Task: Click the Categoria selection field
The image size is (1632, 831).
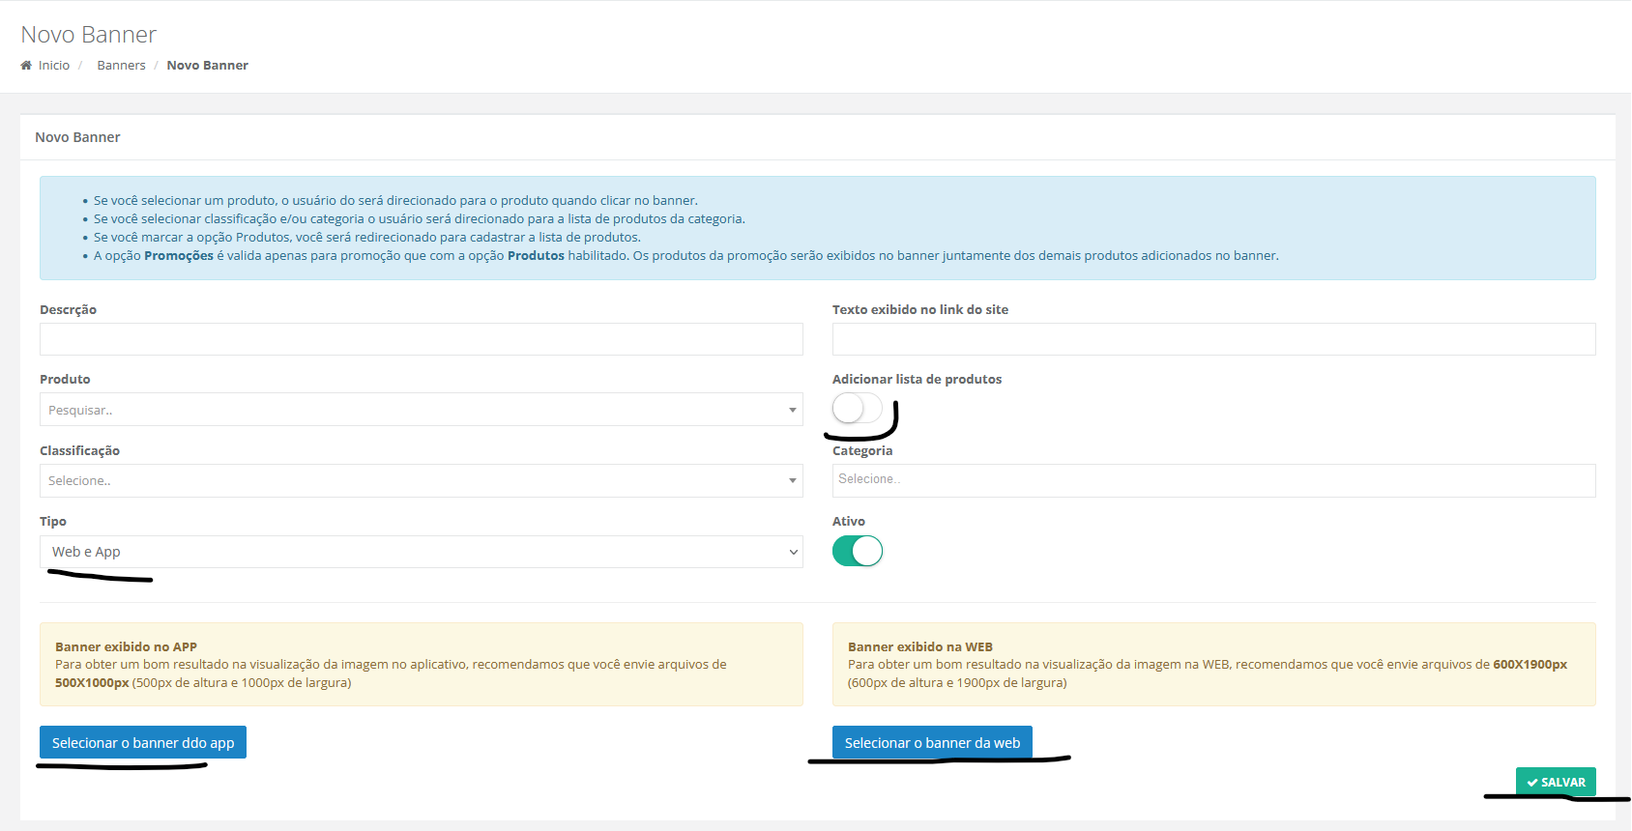Action: (1213, 480)
